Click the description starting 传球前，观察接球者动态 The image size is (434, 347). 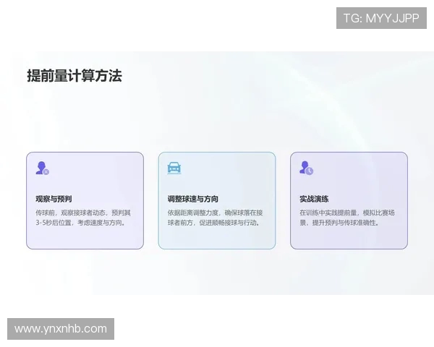click(x=83, y=218)
